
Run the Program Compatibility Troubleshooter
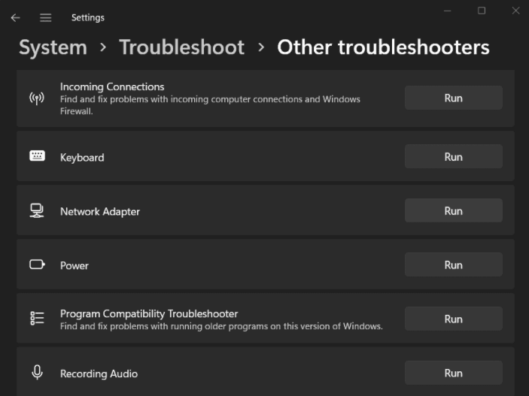point(454,319)
